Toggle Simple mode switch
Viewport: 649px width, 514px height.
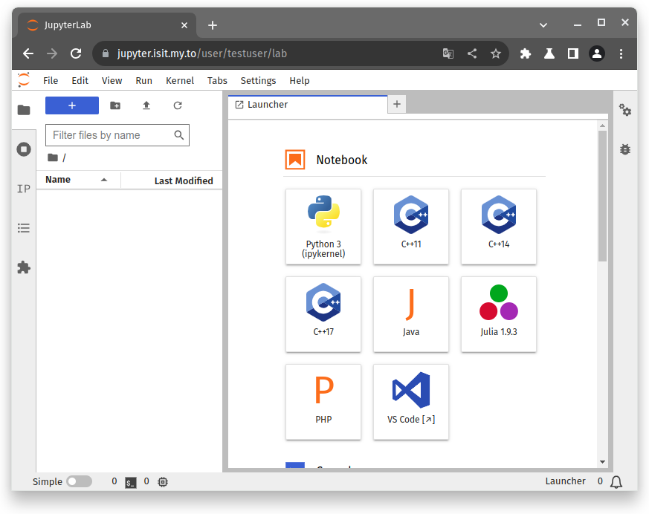(x=79, y=481)
